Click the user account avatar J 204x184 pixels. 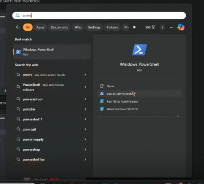coord(163,27)
